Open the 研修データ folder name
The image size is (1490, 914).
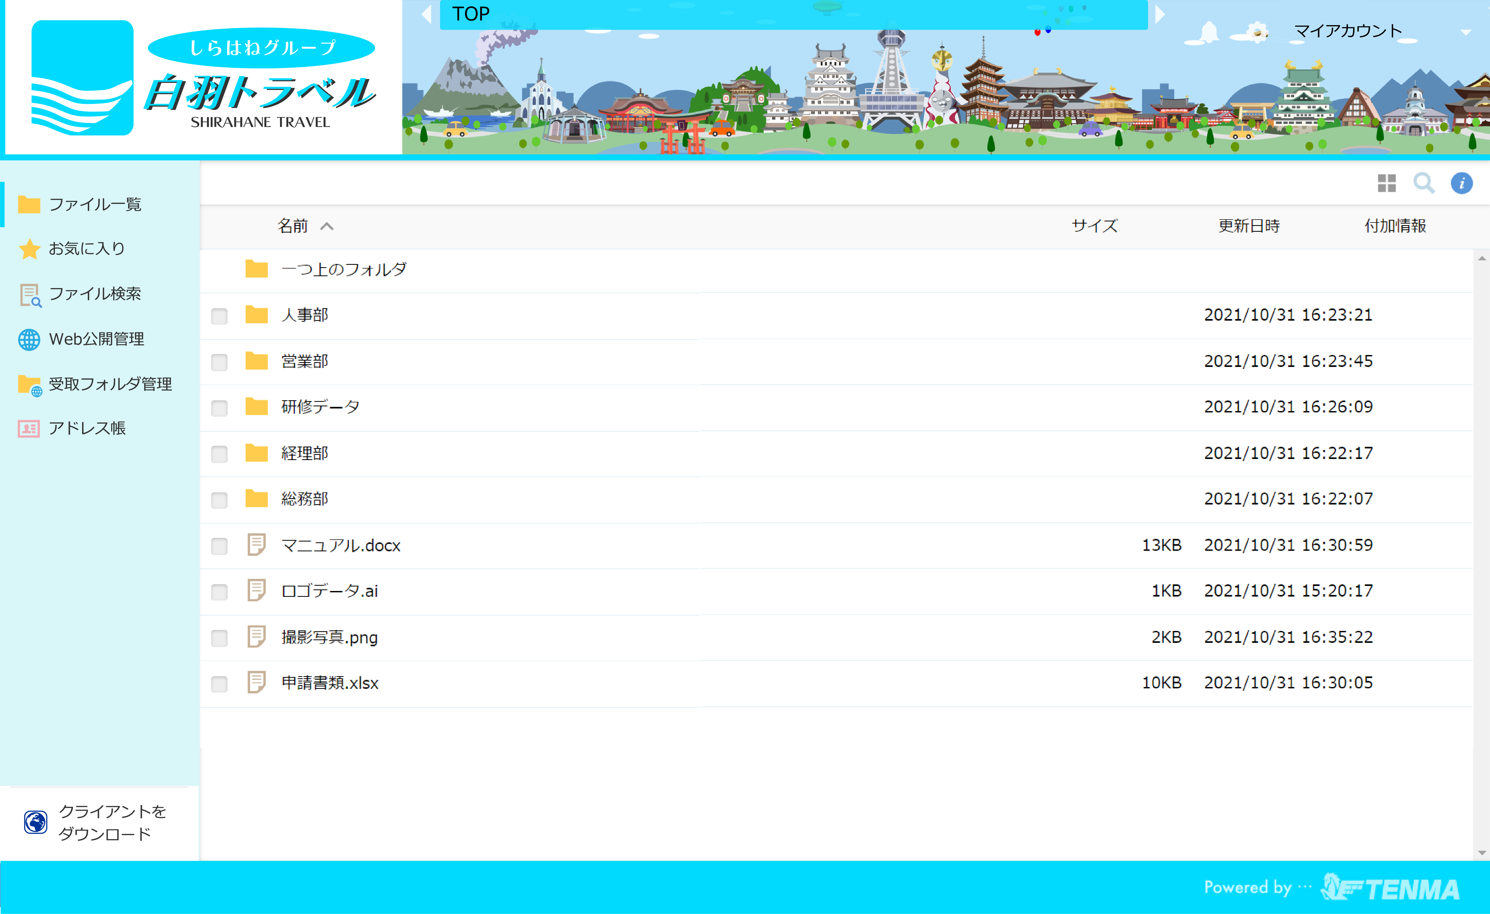(x=320, y=407)
